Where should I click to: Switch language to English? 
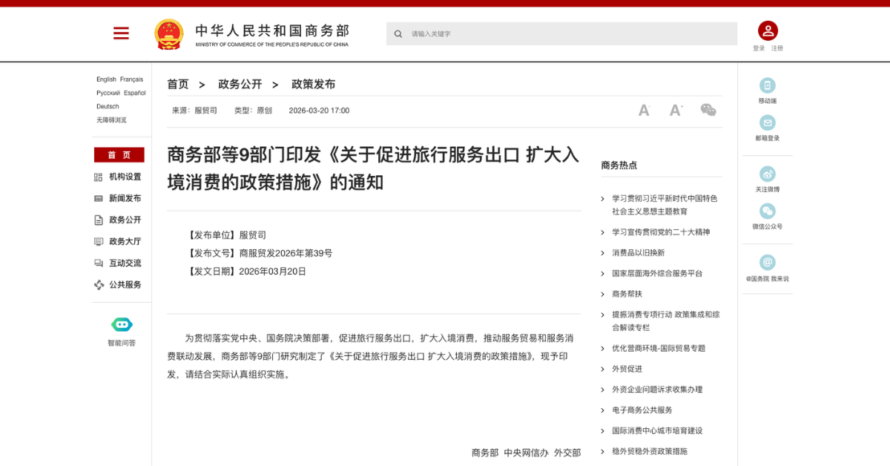click(106, 79)
